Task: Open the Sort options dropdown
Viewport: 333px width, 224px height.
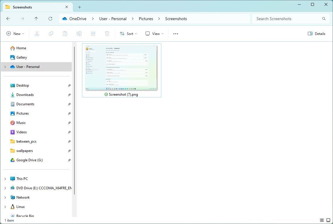Action: point(128,34)
